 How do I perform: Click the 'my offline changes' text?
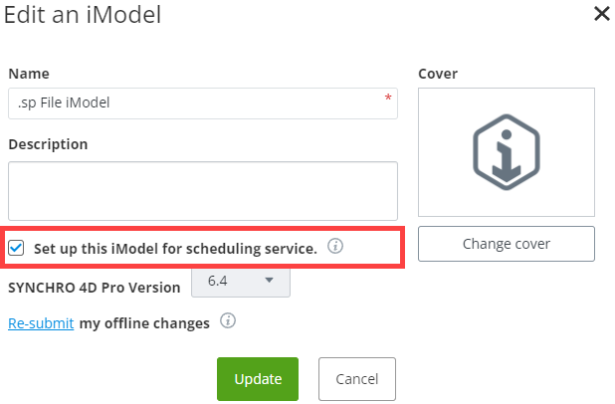point(144,323)
